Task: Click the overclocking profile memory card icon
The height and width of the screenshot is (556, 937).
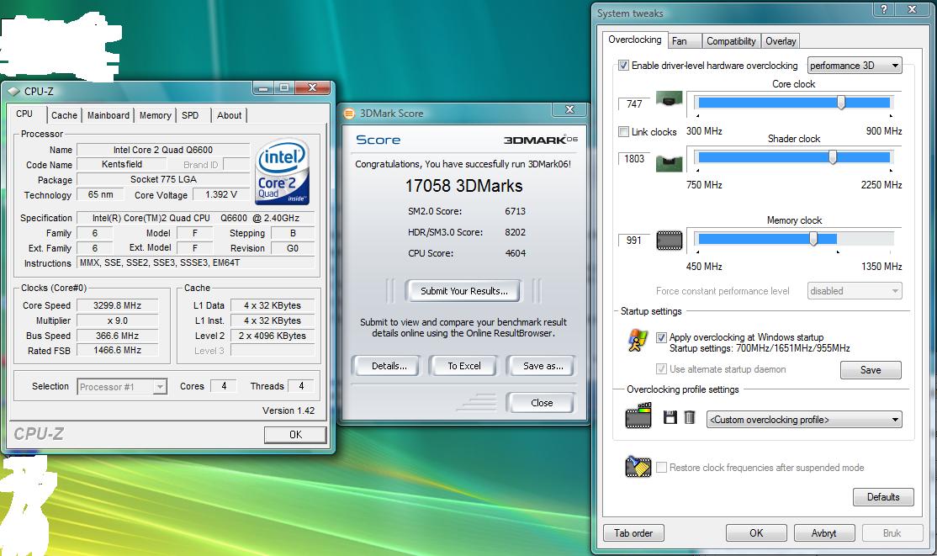Action: (x=638, y=416)
